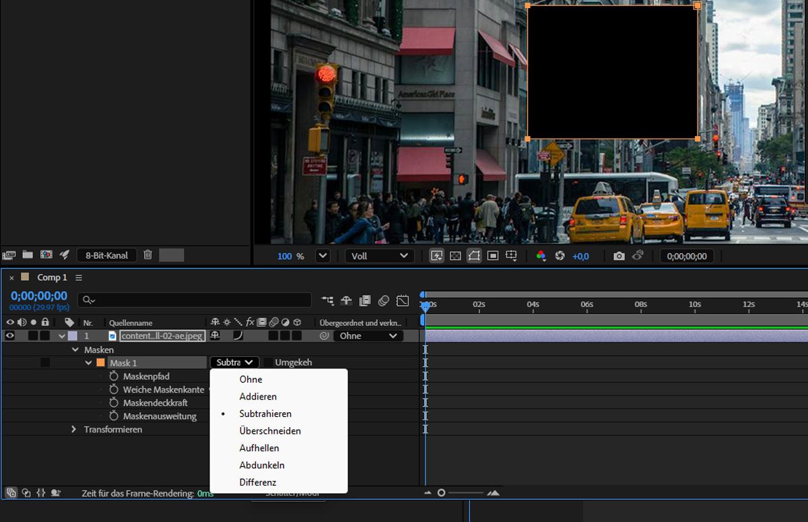The width and height of the screenshot is (808, 522).
Task: Toggle mask and shape path visibility icon
Action: point(474,256)
